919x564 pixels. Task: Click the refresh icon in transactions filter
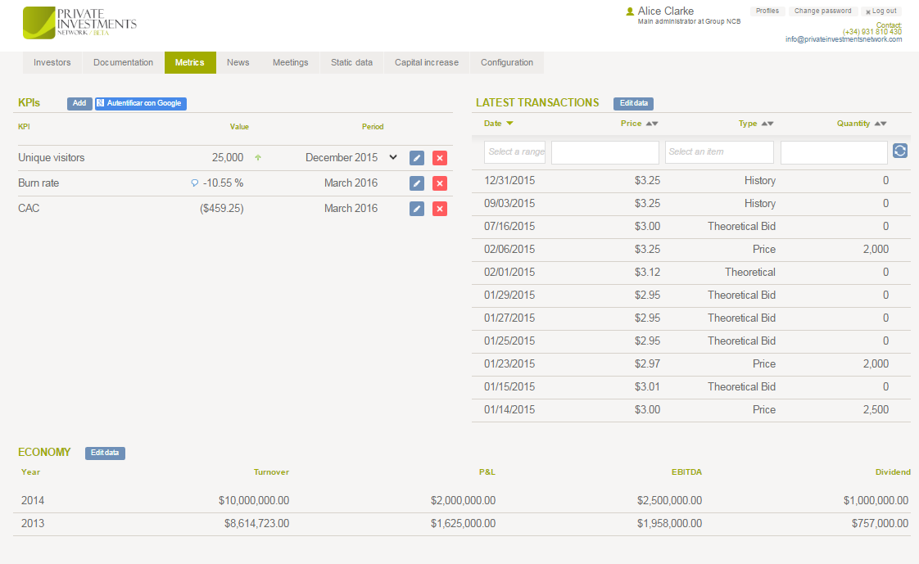(x=899, y=151)
